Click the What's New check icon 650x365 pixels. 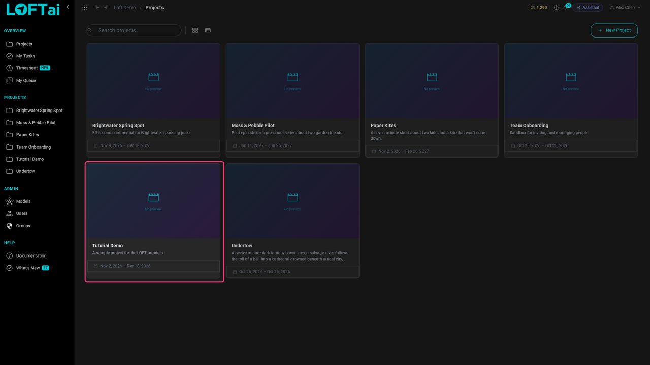pyautogui.click(x=9, y=268)
